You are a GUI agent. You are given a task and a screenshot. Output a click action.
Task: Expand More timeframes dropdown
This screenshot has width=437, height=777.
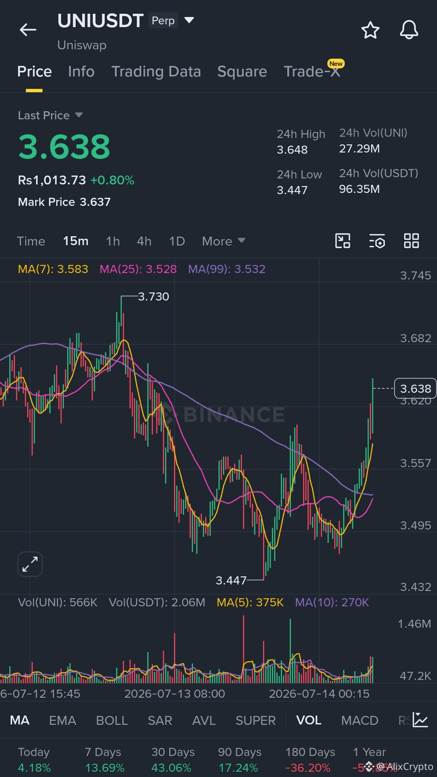pos(223,241)
